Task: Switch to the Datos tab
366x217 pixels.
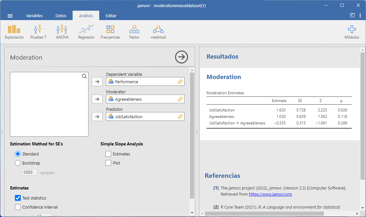Action: tap(61, 16)
